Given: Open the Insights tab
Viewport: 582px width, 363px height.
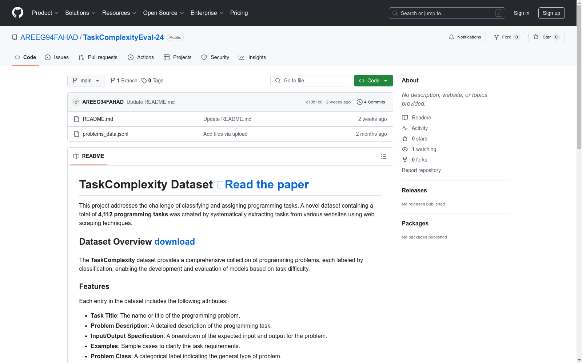Looking at the screenshot, I should coord(252,57).
